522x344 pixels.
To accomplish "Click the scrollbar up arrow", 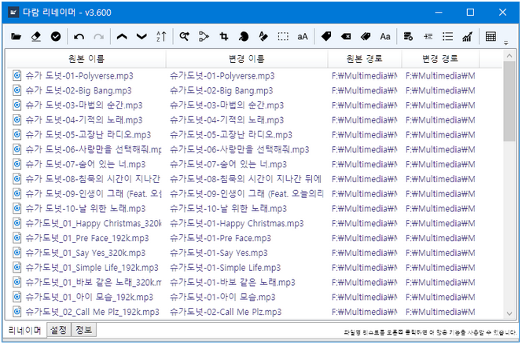I will [509, 56].
